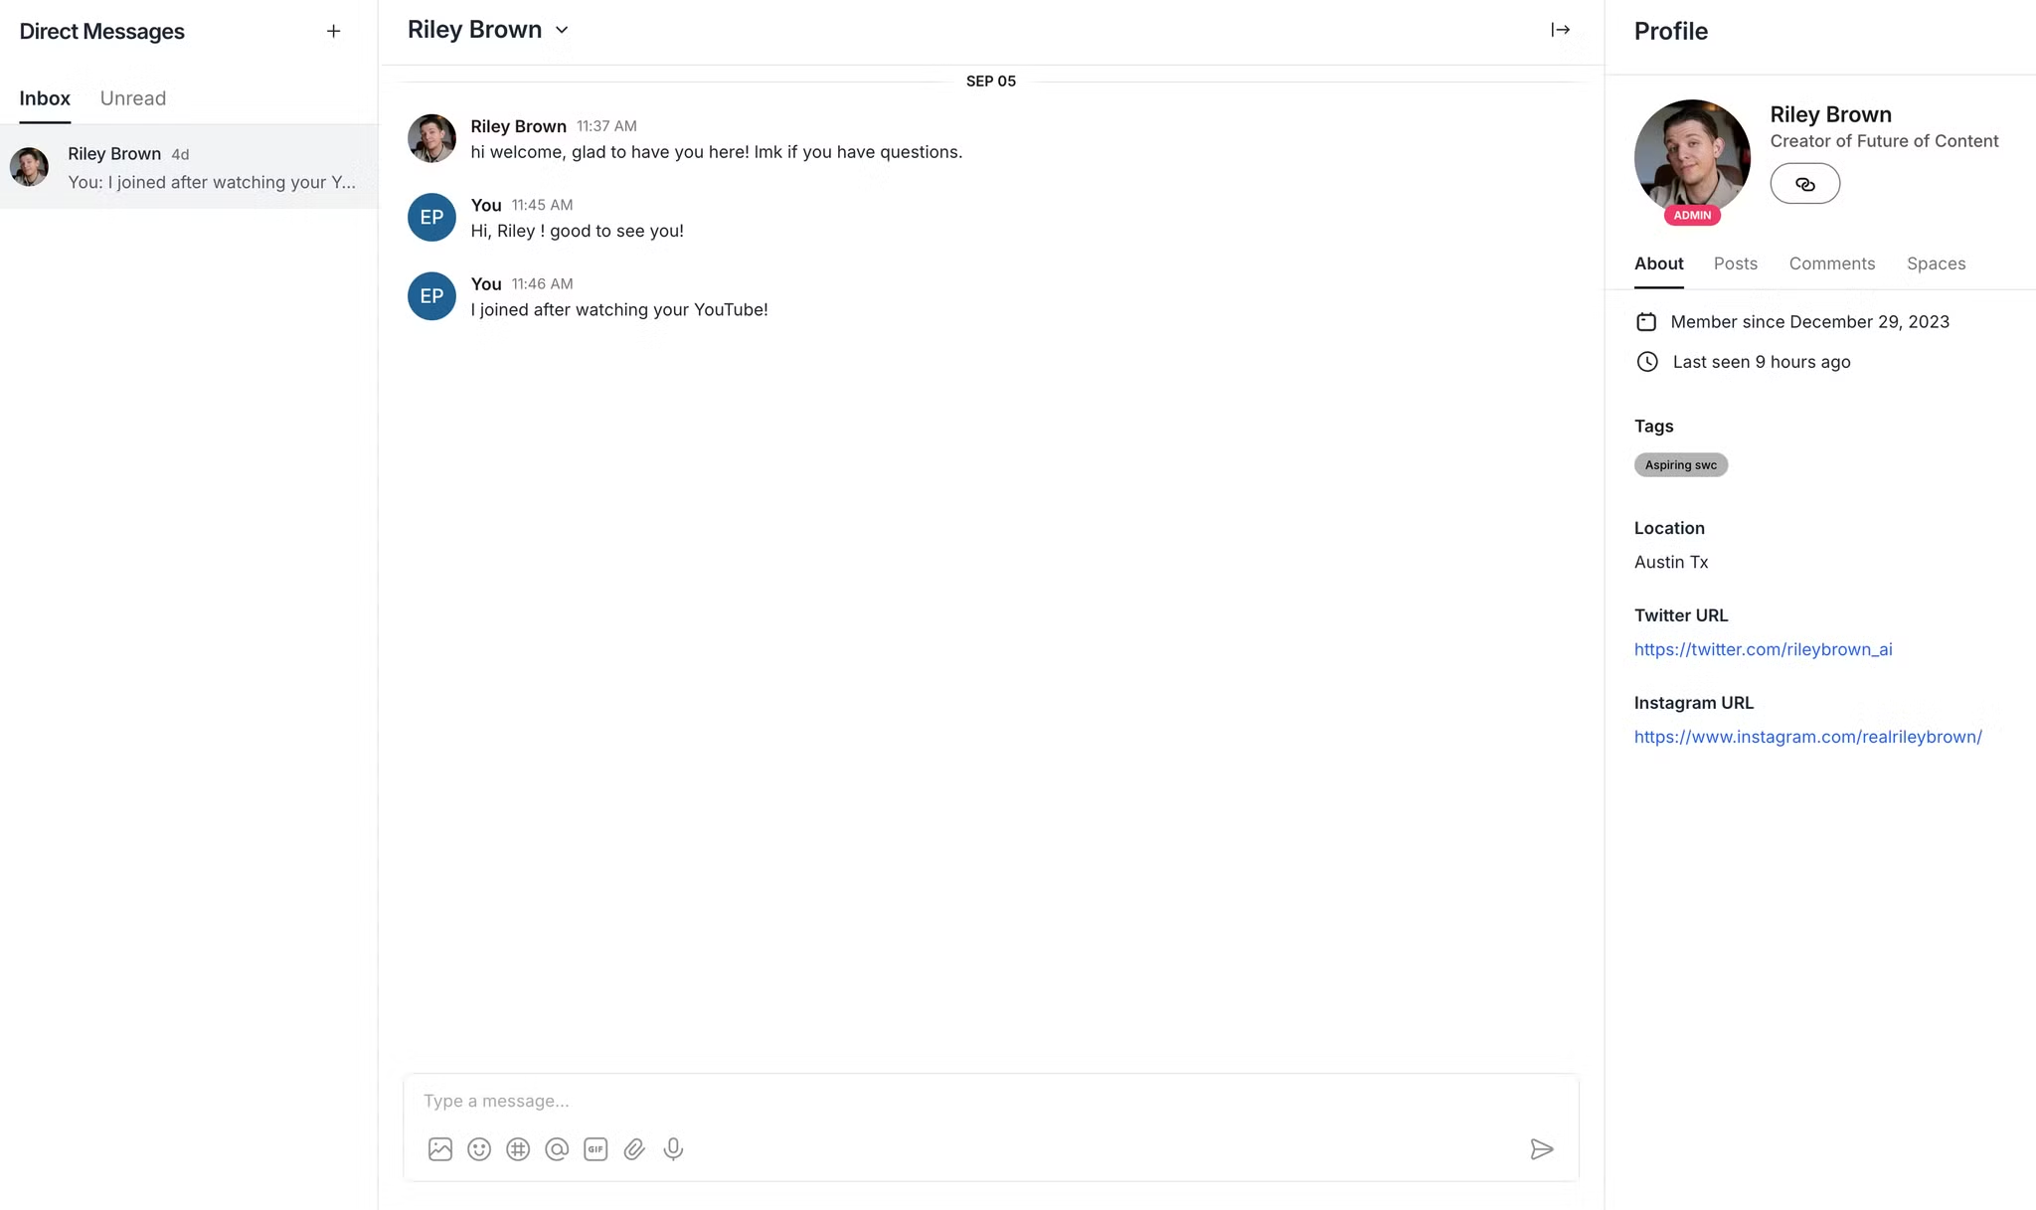Image resolution: width=2036 pixels, height=1210 pixels.
Task: Expand the Riley Brown header dropdown chevron
Action: 562,30
